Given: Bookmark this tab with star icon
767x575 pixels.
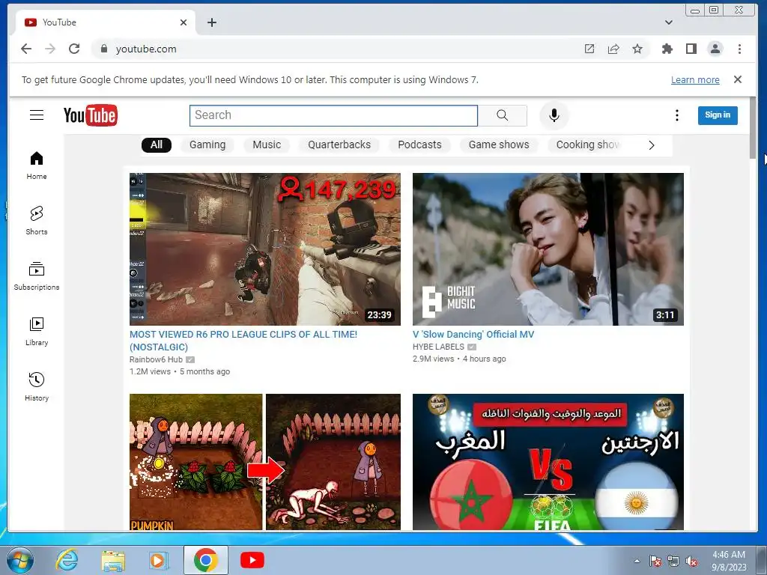Looking at the screenshot, I should [637, 49].
